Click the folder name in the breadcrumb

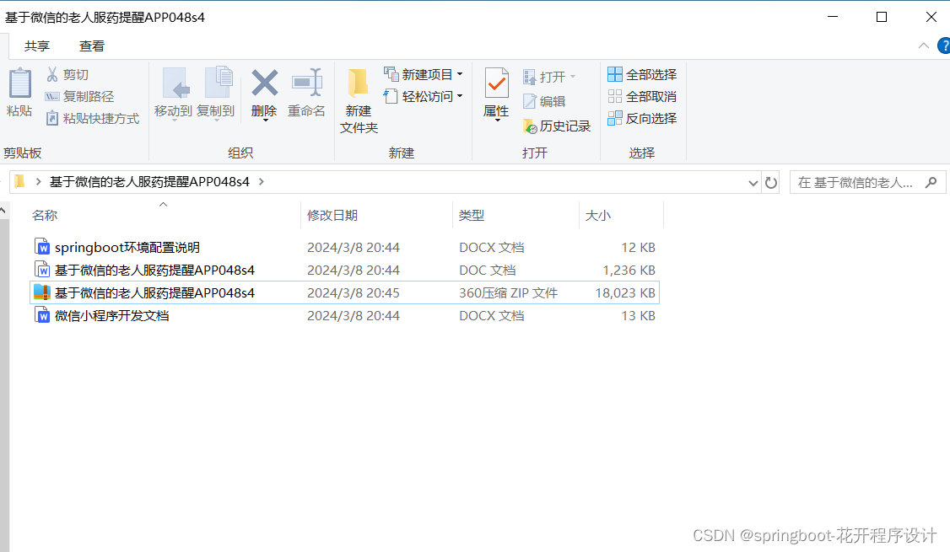[149, 181]
